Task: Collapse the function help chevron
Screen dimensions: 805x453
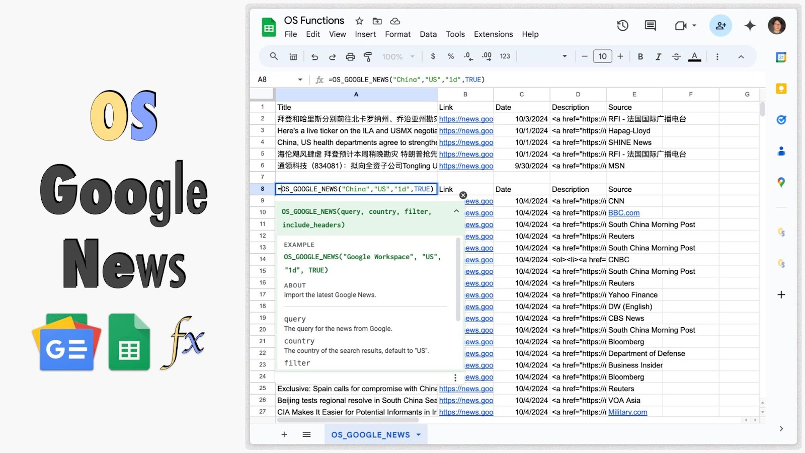Action: pos(456,211)
